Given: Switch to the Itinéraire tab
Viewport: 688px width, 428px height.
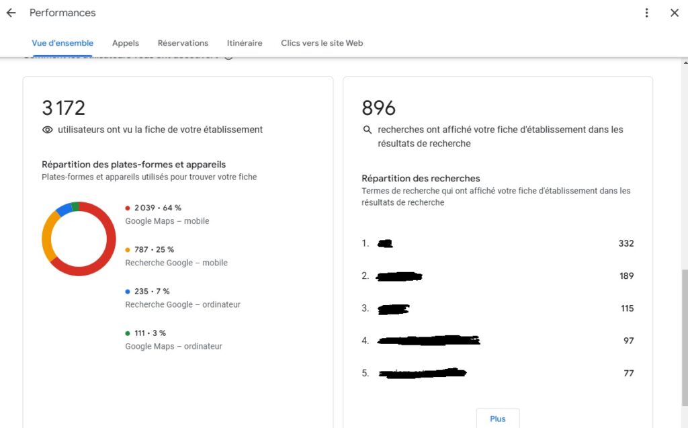Looking at the screenshot, I should 244,42.
